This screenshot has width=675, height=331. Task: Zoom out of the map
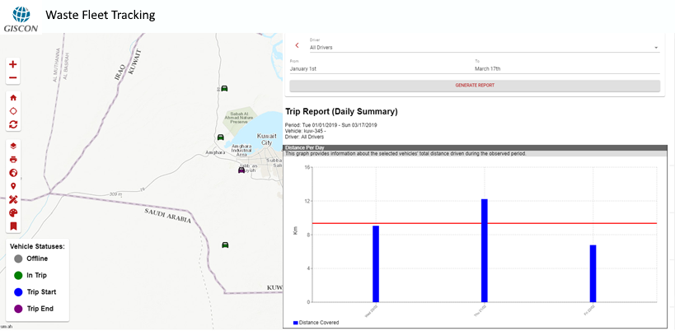(13, 78)
